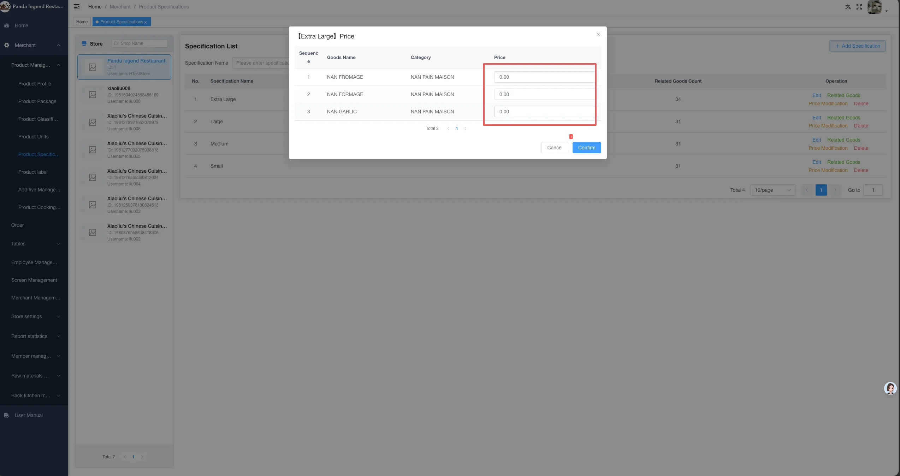The image size is (900, 476).
Task: Go to next page in store list
Action: point(142,457)
